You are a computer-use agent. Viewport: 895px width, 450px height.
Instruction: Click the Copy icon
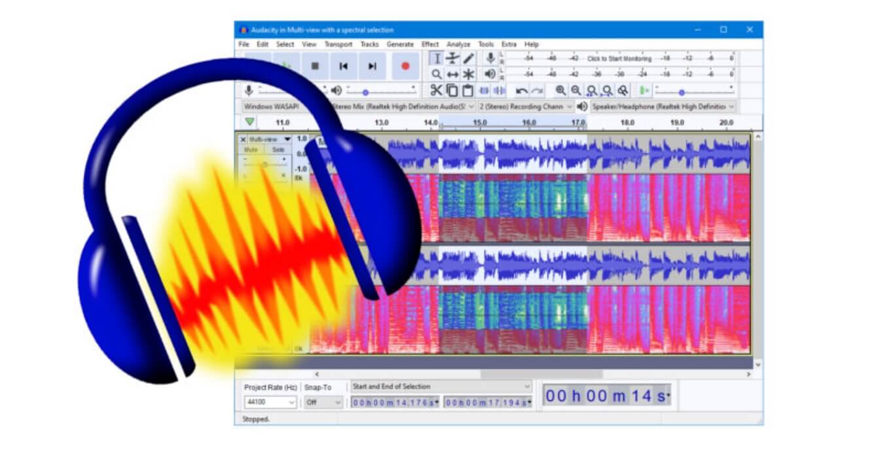tap(452, 90)
